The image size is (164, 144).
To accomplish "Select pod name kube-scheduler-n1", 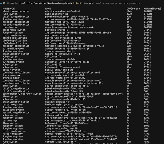I will click(57, 115).
